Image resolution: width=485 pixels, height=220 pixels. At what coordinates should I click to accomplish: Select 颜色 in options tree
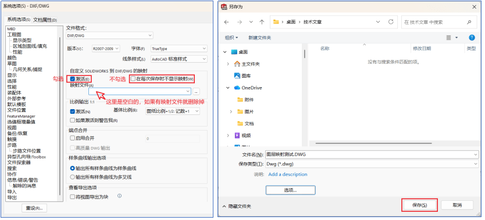click(x=12, y=57)
